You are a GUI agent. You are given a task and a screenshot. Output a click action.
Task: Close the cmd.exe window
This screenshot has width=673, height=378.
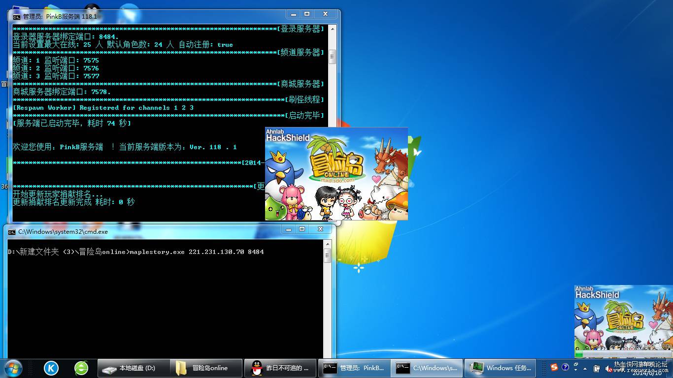(x=321, y=229)
